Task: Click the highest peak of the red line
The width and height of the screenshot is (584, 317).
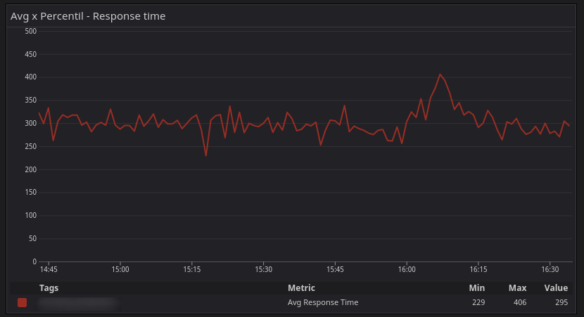Action: (440, 75)
